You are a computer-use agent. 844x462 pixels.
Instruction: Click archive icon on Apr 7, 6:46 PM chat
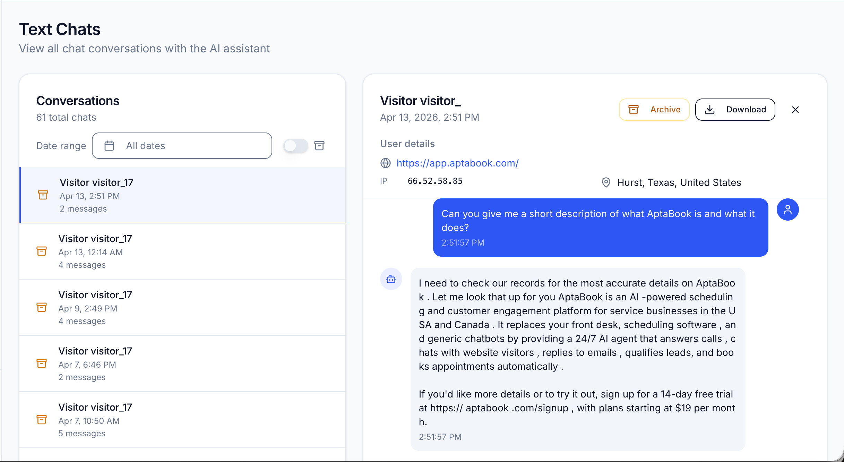[42, 363]
